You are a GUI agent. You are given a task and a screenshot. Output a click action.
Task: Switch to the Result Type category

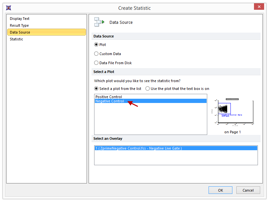19,25
